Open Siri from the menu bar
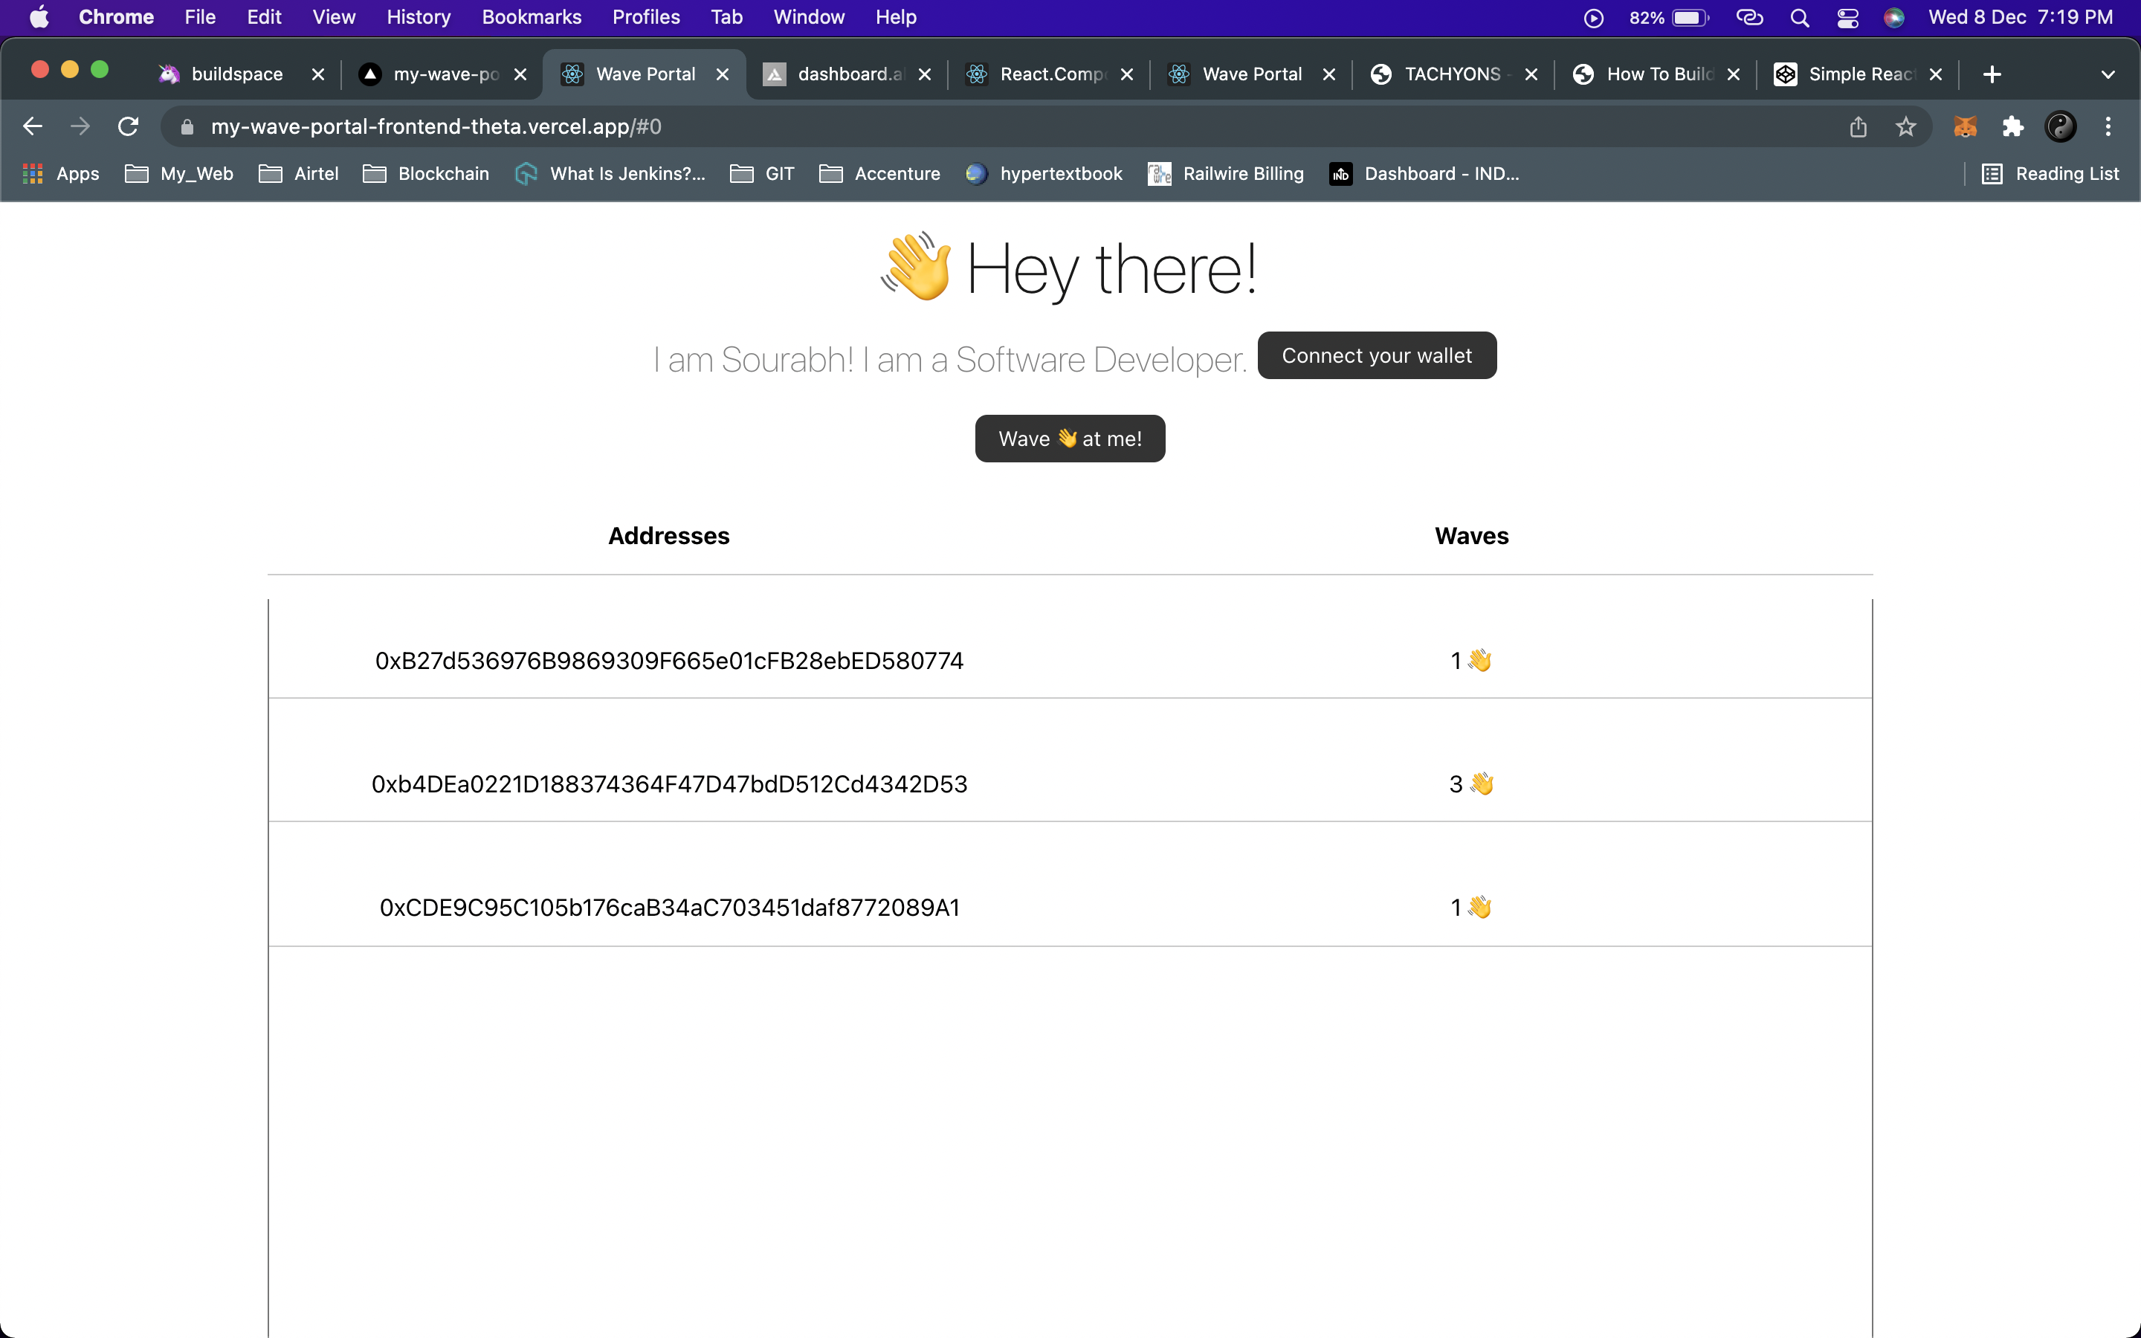 coord(1894,17)
